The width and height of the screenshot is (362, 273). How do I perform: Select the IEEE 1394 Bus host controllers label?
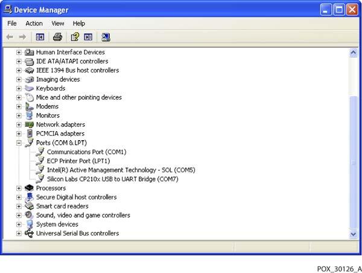pos(78,70)
